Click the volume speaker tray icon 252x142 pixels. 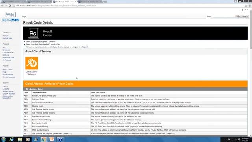235,140
